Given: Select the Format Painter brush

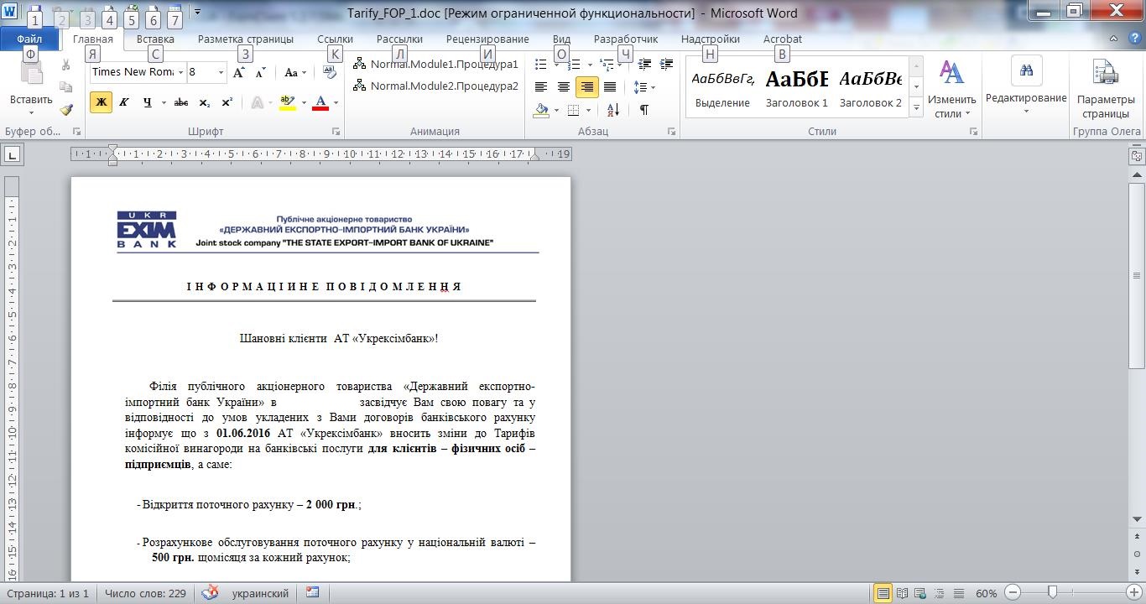Looking at the screenshot, I should point(66,109).
